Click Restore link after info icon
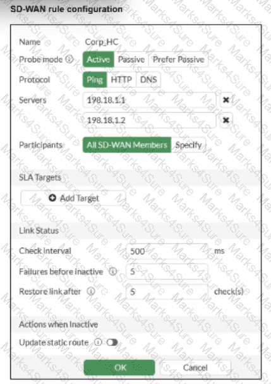 pos(91,292)
